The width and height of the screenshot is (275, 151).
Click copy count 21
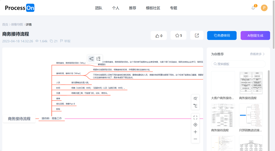click(x=54, y=41)
